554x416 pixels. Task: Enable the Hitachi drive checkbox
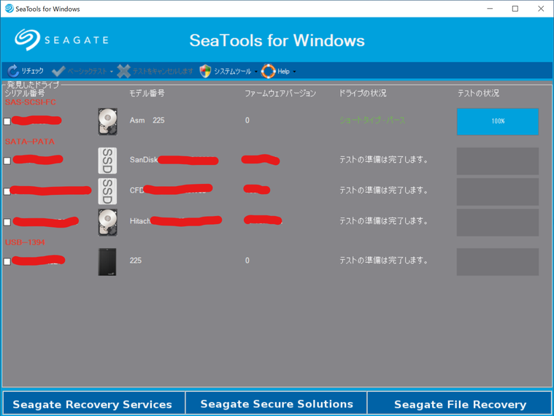click(x=7, y=222)
